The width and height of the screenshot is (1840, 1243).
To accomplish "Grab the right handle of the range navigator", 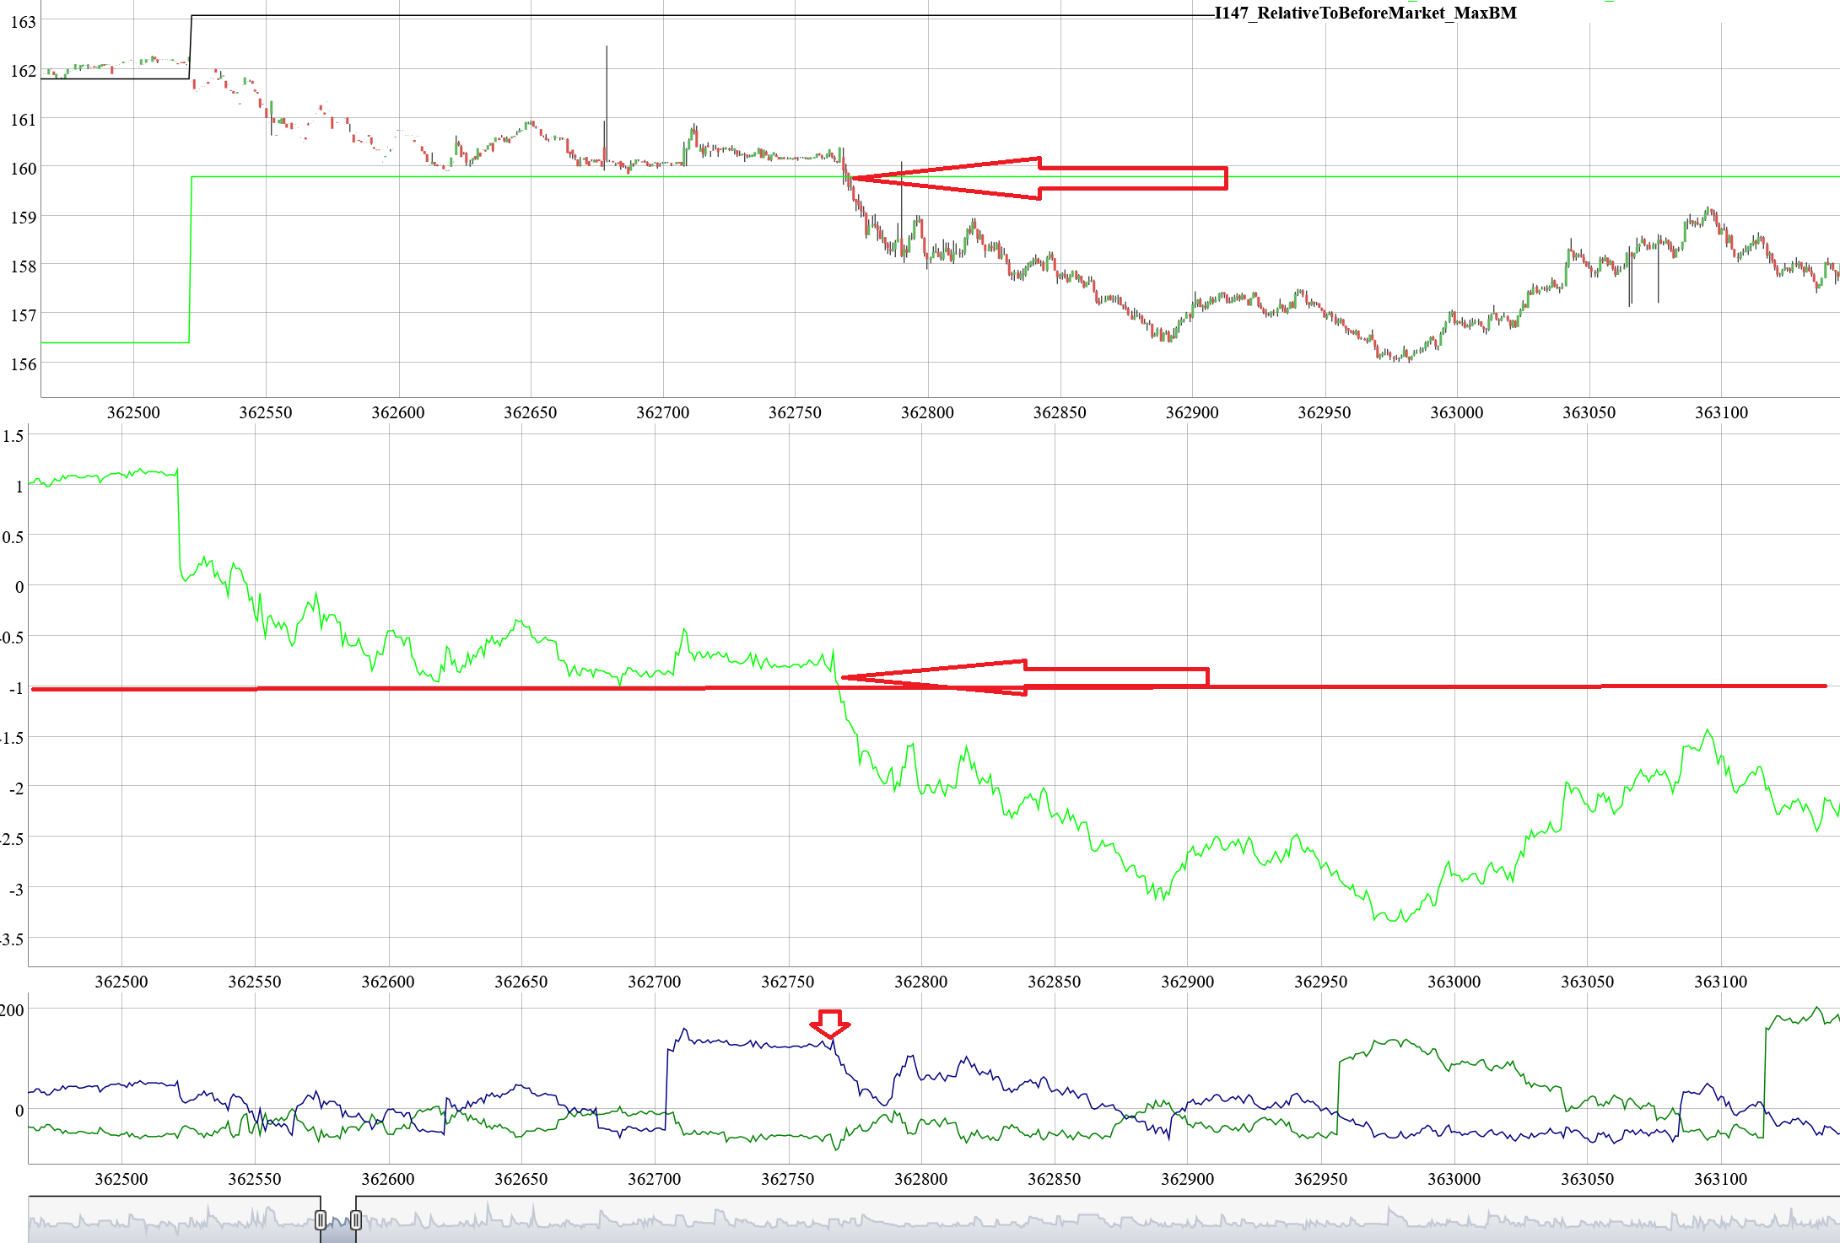I will (356, 1219).
